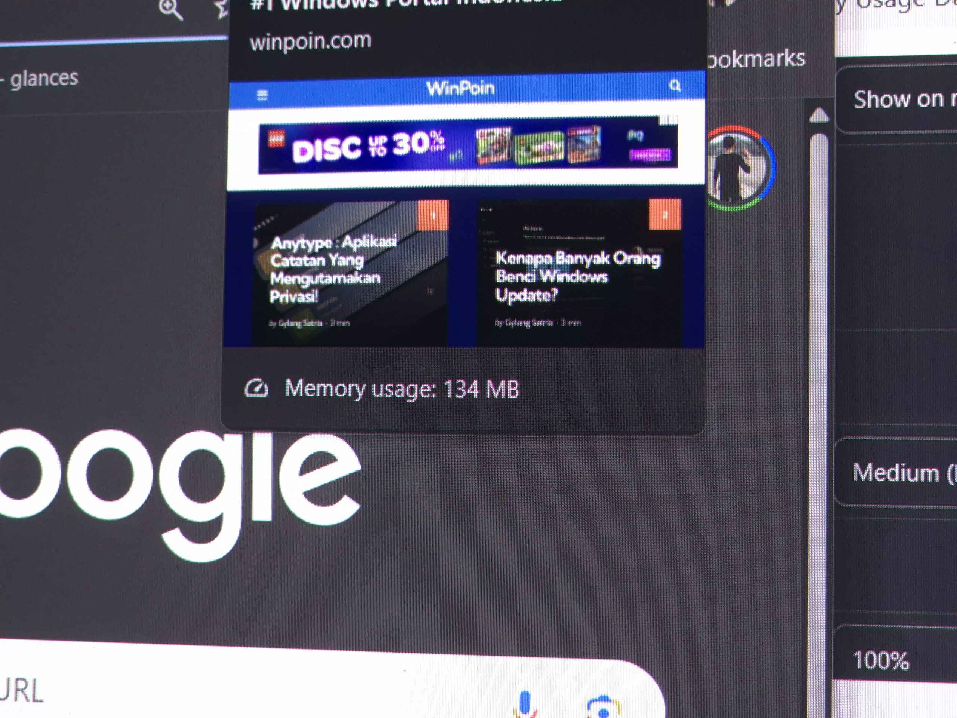Click the 100% value in side panel
The width and height of the screenshot is (957, 718).
click(881, 660)
